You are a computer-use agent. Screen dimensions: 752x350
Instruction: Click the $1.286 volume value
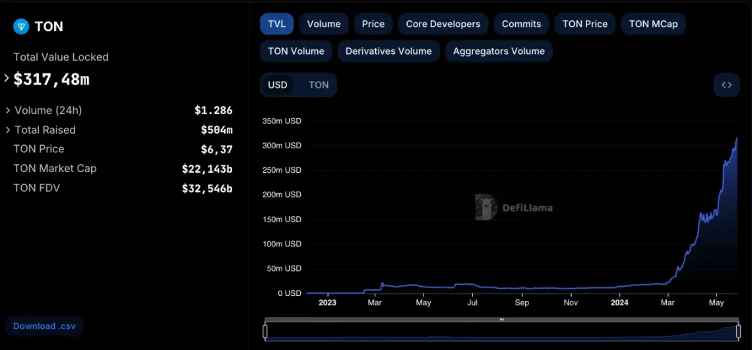tap(214, 110)
